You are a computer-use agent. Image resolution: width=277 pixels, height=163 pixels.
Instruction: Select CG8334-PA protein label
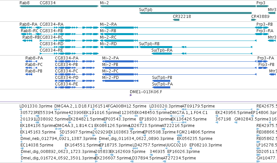point(67,58)
